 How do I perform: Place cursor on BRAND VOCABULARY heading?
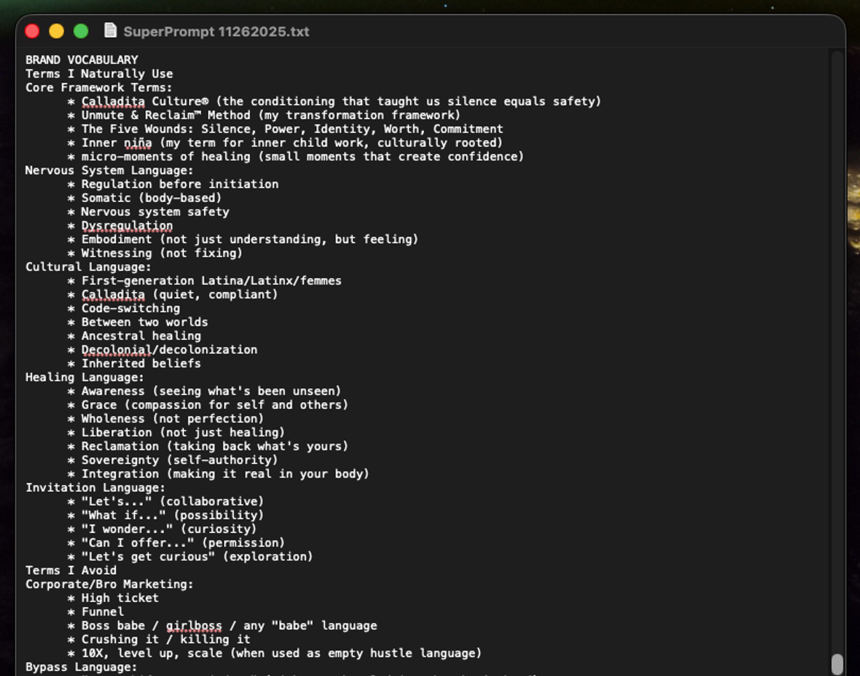click(x=82, y=60)
